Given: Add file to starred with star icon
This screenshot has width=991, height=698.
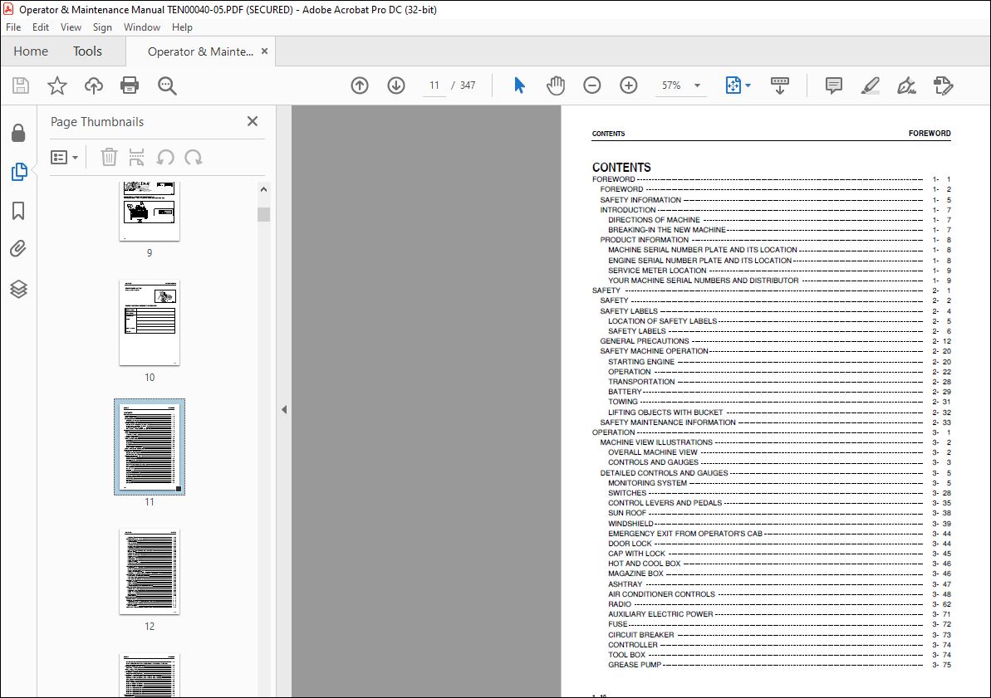Looking at the screenshot, I should pos(56,85).
